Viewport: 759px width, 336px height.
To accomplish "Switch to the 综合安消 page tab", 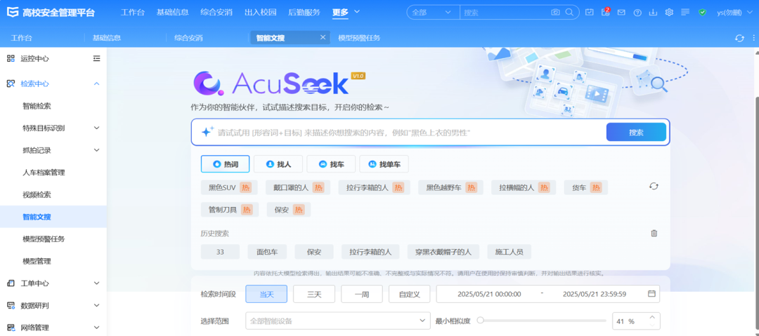I will tap(188, 38).
